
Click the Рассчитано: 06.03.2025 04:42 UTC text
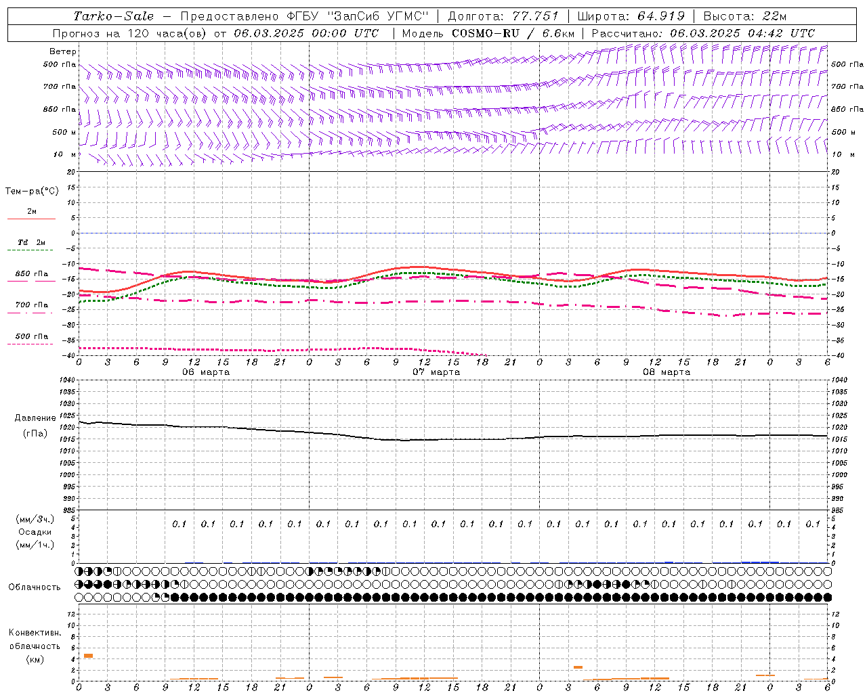pyautogui.click(x=703, y=33)
